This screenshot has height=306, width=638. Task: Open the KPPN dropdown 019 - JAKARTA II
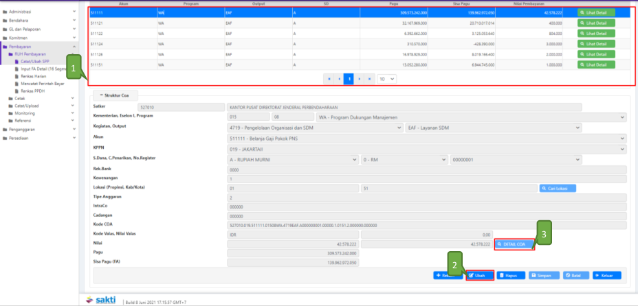(x=426, y=148)
